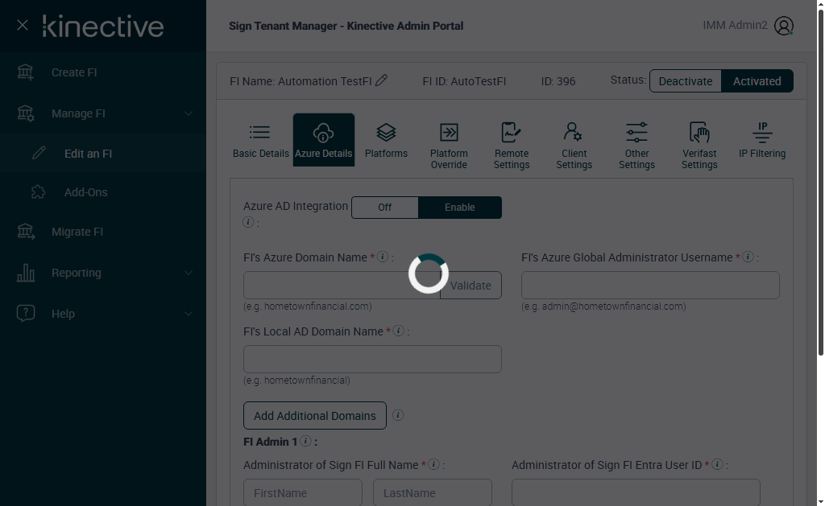Screen dimensions: 825x506
Task: Click info icon next to Add Additional Domains
Action: pyautogui.click(x=398, y=415)
